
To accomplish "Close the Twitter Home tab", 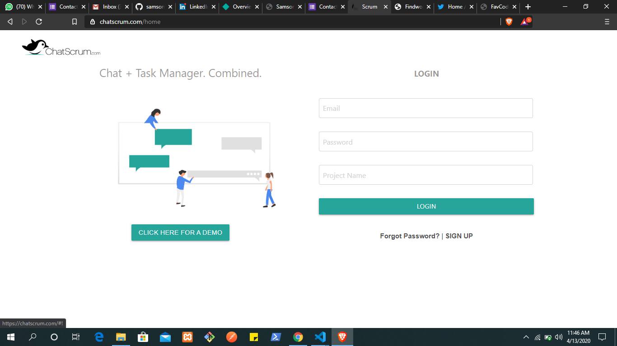I will click(x=472, y=7).
